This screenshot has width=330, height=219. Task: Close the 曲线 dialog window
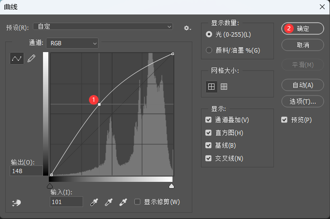(x=322, y=7)
